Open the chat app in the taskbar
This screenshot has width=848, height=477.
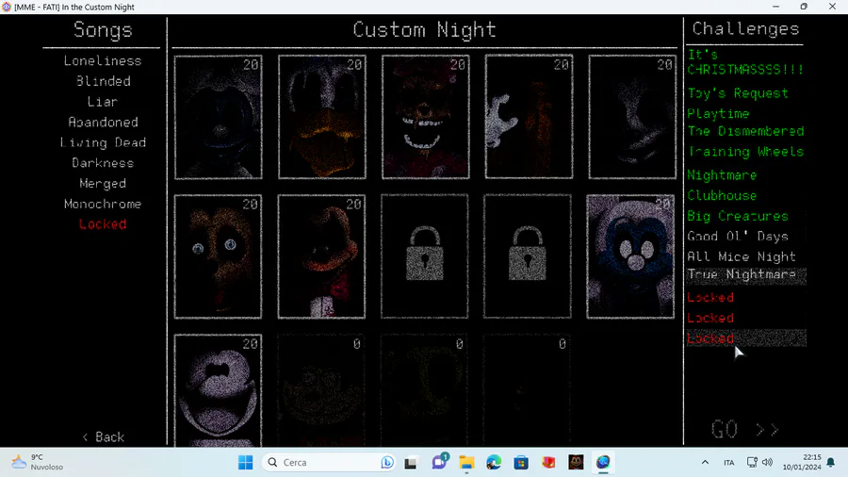pos(438,462)
